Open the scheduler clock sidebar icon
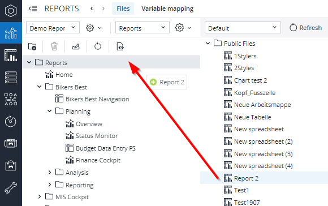Screen dimensions: 328x206 tap(11, 121)
